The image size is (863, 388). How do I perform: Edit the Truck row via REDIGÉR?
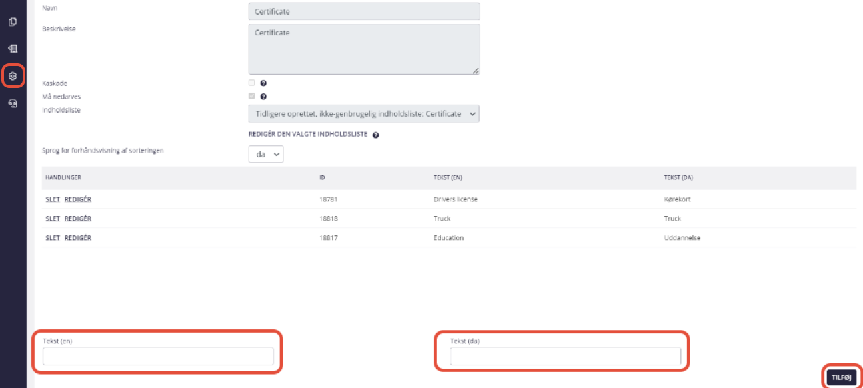tap(78, 219)
